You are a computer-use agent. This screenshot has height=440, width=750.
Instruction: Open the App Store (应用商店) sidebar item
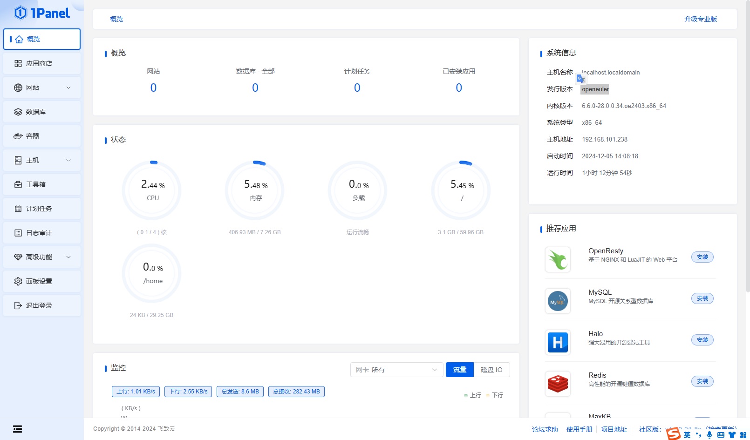pos(39,63)
